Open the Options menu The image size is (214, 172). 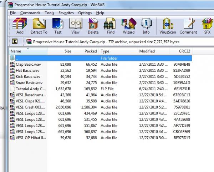click(x=85, y=13)
